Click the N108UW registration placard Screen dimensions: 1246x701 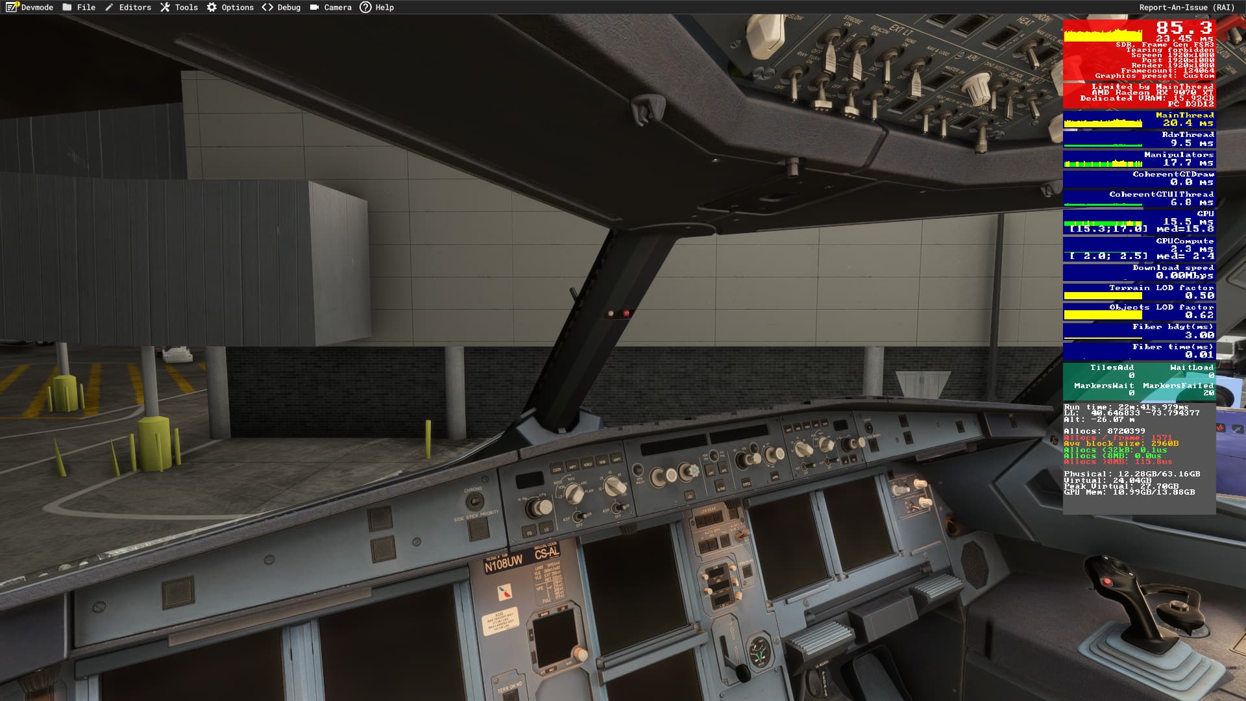click(504, 563)
